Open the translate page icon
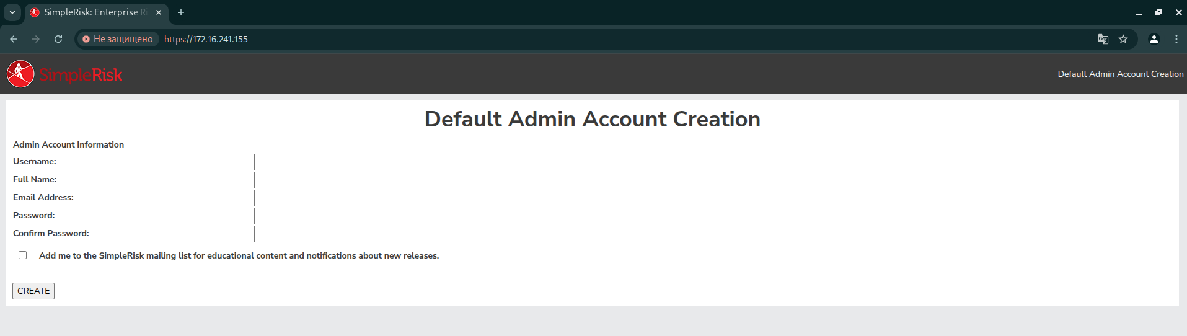 (1103, 39)
